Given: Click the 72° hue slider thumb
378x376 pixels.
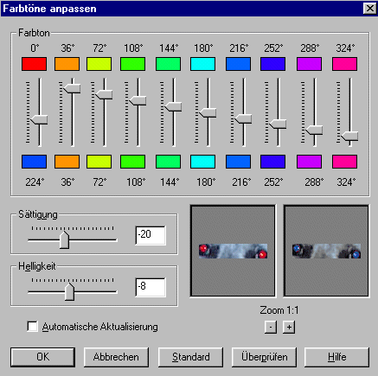Looking at the screenshot, I should pyautogui.click(x=104, y=94).
